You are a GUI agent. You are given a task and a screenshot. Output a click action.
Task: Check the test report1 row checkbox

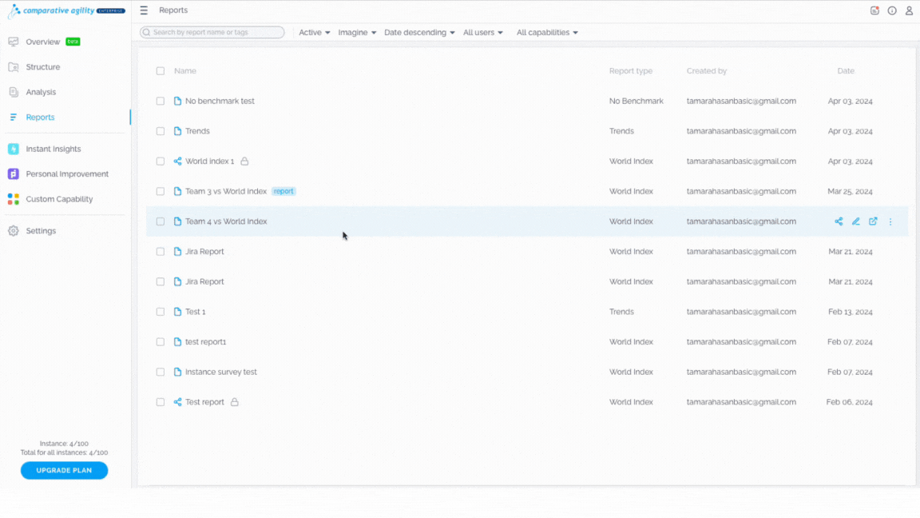[161, 342]
